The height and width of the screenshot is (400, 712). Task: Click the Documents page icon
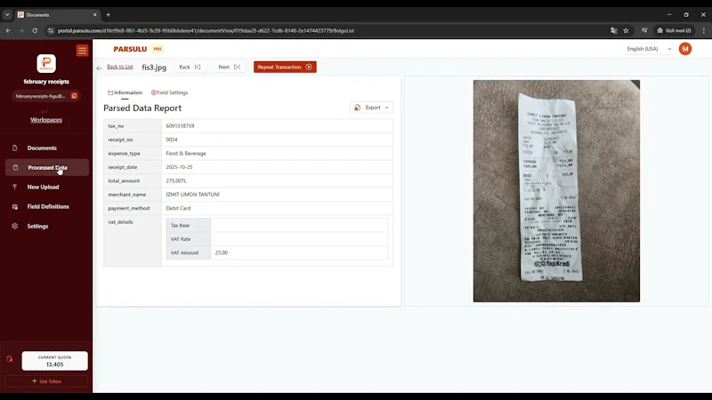pos(15,148)
